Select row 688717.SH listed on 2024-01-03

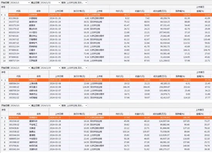(106, 61)
